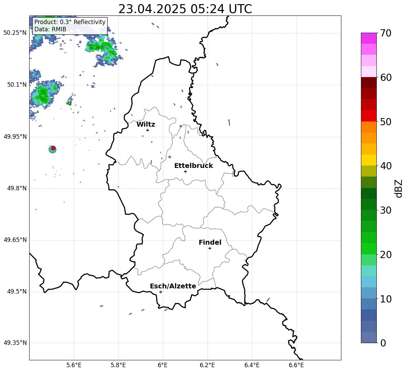Click the 49.8°N latitude tick label

click(x=17, y=188)
